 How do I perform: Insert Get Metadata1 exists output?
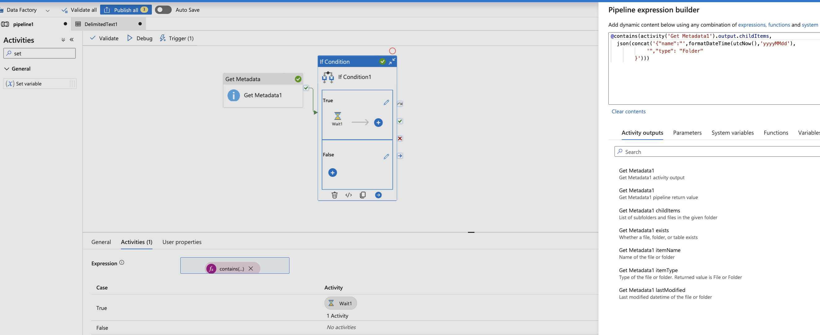point(658,233)
